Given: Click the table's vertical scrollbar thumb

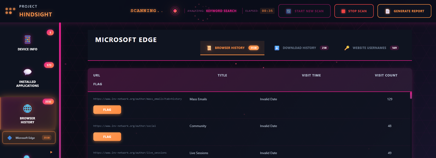Looking at the screenshot, I should (411, 95).
